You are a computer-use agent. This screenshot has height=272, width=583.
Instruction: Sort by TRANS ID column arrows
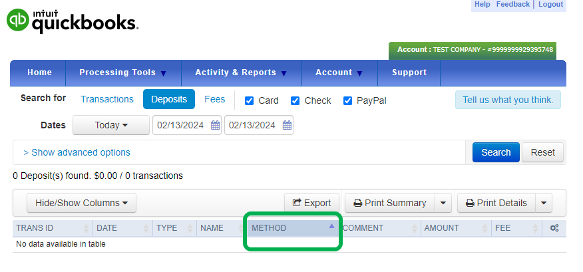coord(87,228)
